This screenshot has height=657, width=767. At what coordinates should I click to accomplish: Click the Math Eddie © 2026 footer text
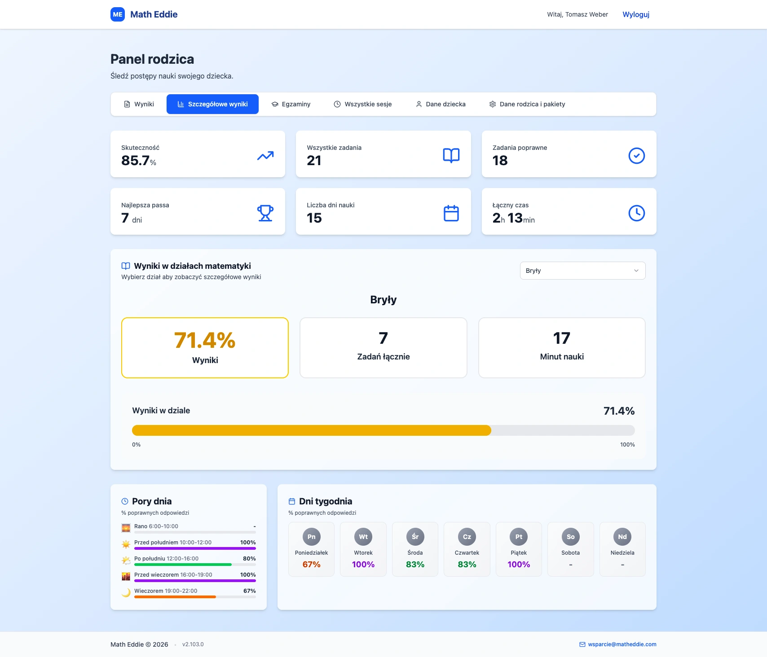(139, 644)
